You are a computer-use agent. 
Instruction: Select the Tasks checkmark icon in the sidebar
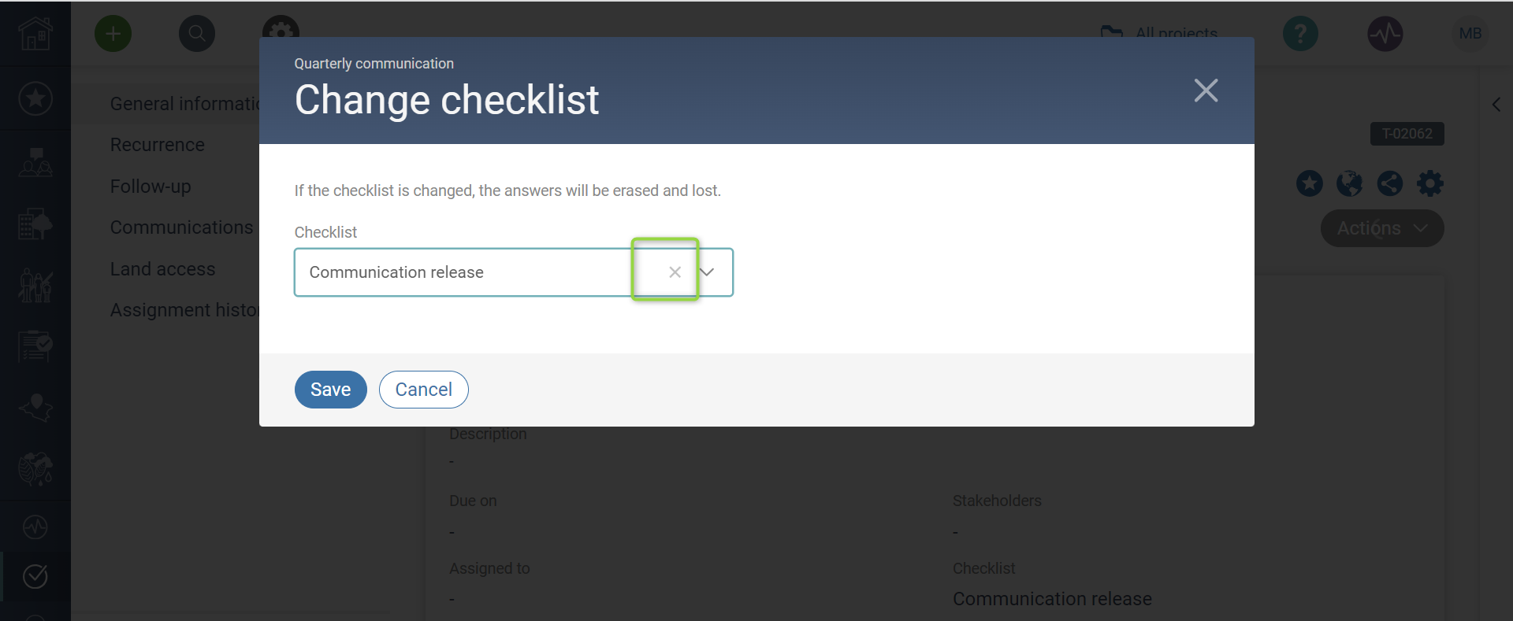click(x=35, y=576)
